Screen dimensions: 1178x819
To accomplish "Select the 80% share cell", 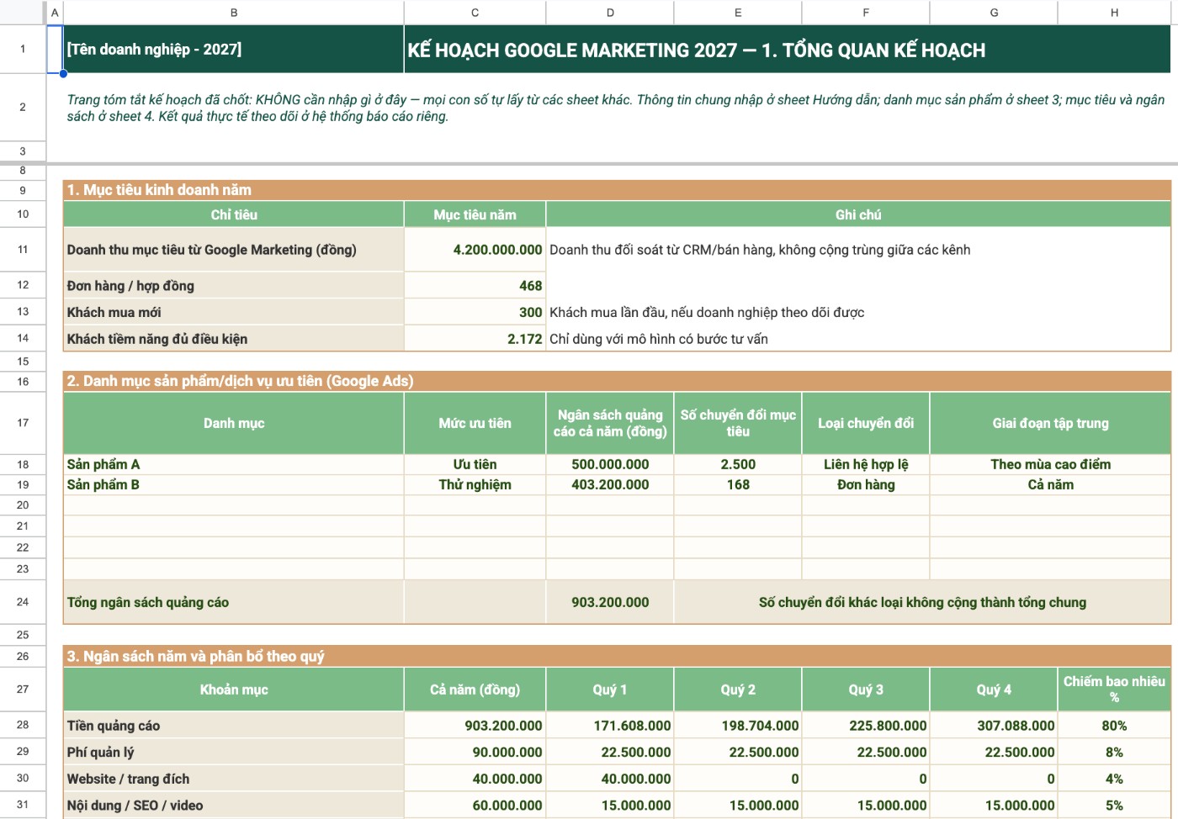I will click(1114, 726).
